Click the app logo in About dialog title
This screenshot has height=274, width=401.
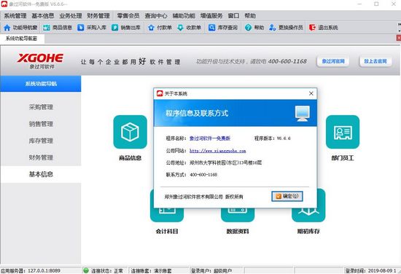(160, 93)
